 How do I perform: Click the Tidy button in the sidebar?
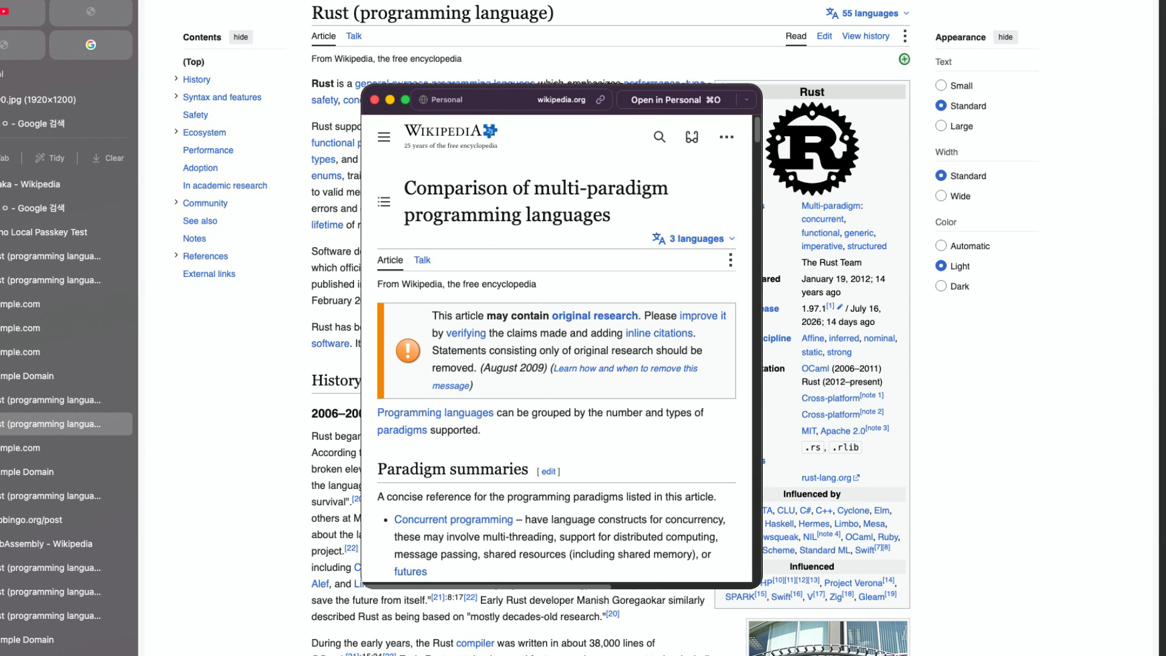point(49,158)
